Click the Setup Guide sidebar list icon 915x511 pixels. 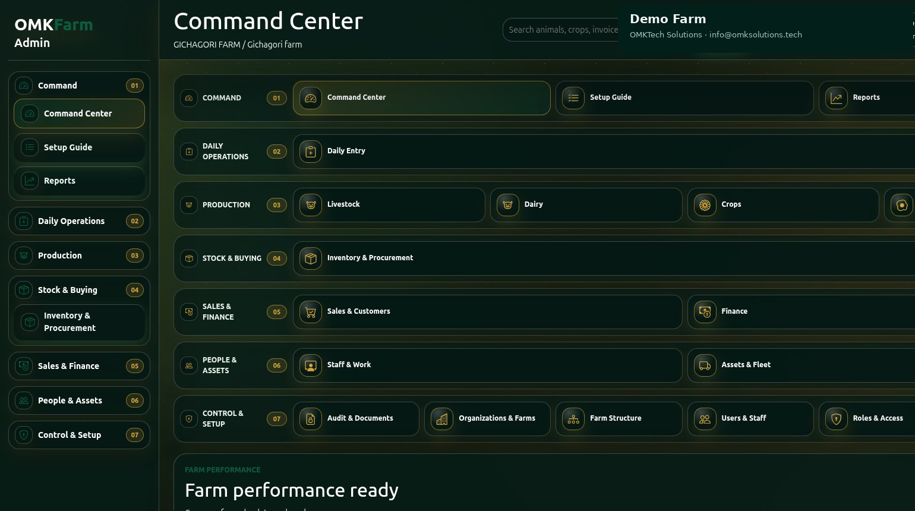tap(30, 147)
